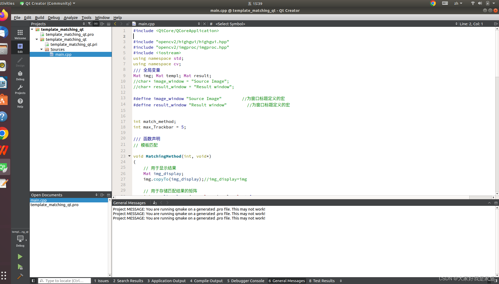The image size is (499, 284).
Task: Toggle synchronize with editor link icon
Action: [x=96, y=24]
